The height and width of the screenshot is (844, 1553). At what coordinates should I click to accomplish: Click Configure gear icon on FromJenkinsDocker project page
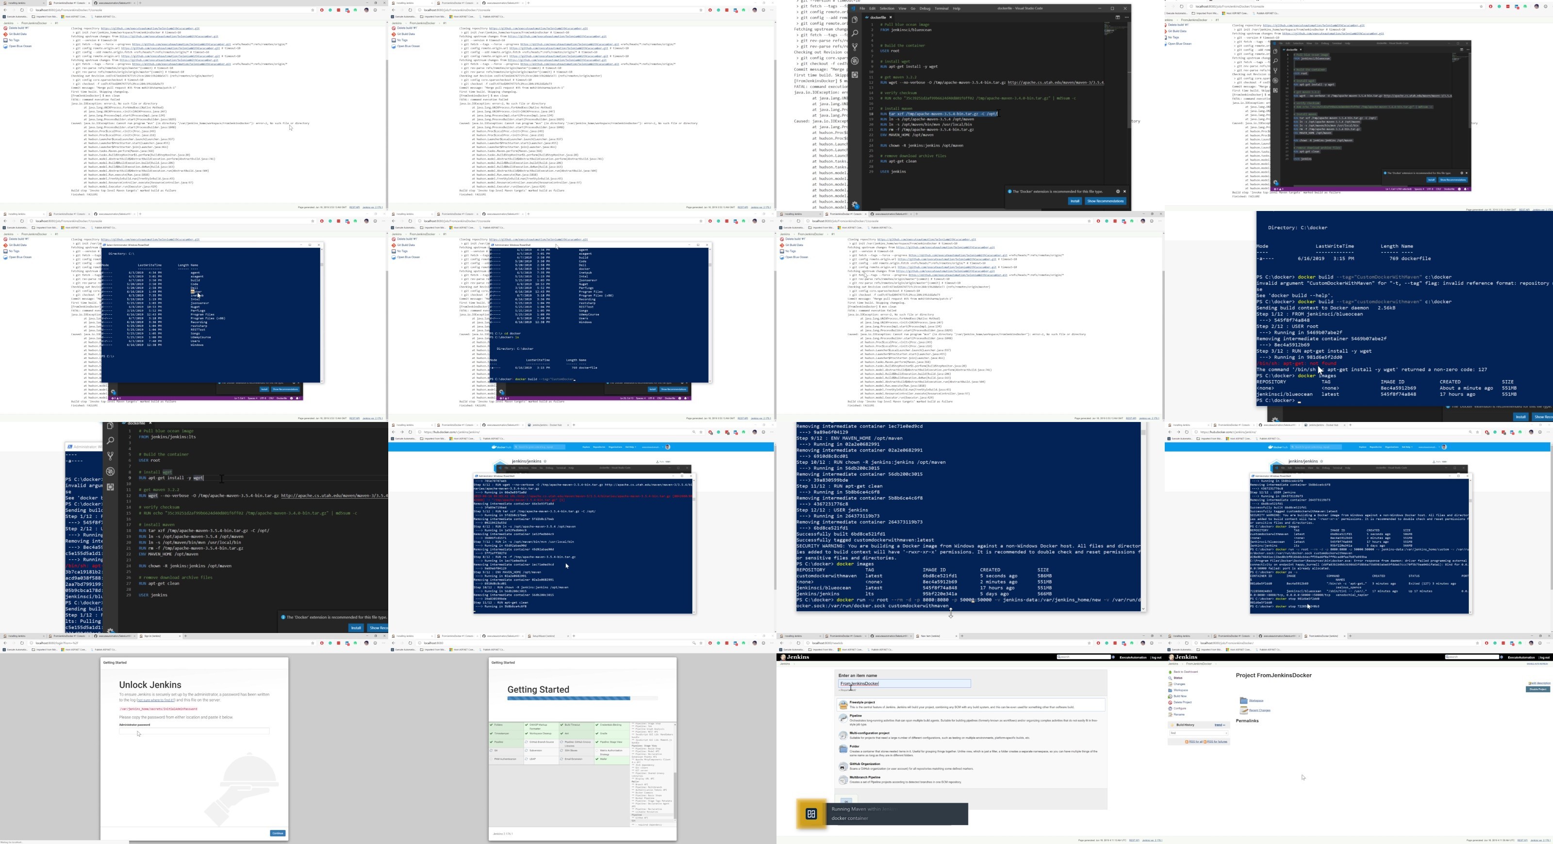click(1170, 709)
